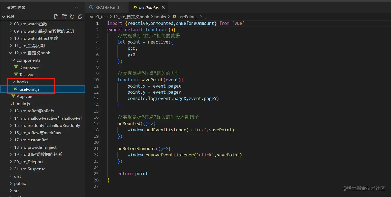Select the usePoint.js editor tab
The image size is (391, 197).
149,7
